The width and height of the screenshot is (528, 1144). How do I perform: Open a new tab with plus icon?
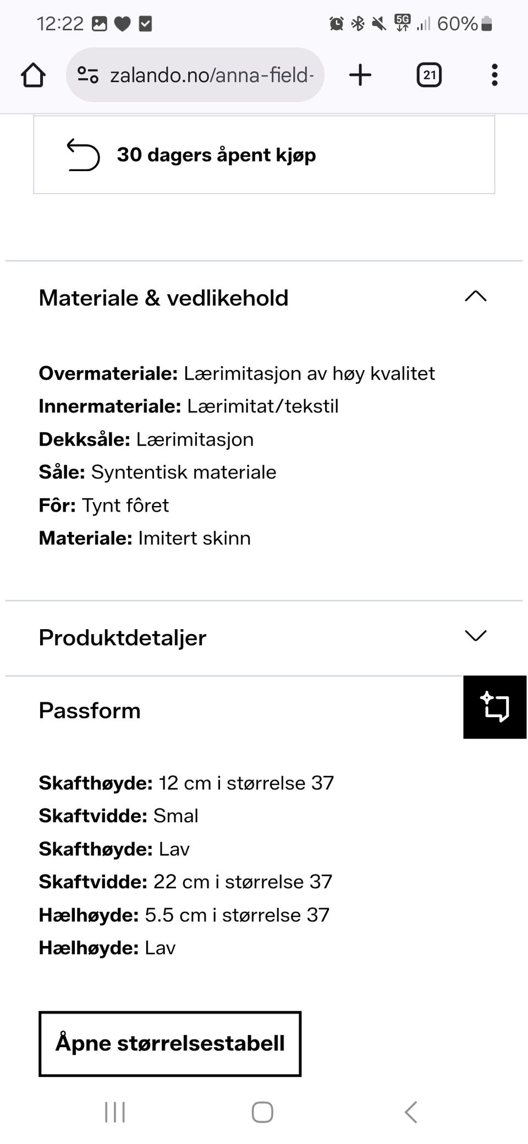coord(360,75)
